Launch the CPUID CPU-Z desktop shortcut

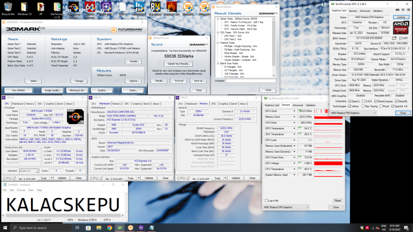coord(106,8)
